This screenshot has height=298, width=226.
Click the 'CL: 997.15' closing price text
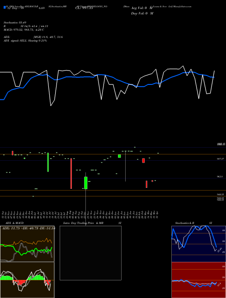pos(84,8)
